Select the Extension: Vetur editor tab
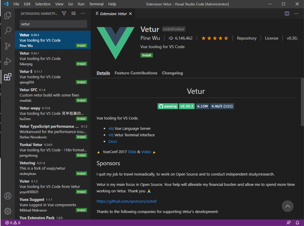This screenshot has height=226, width=304. [113, 14]
